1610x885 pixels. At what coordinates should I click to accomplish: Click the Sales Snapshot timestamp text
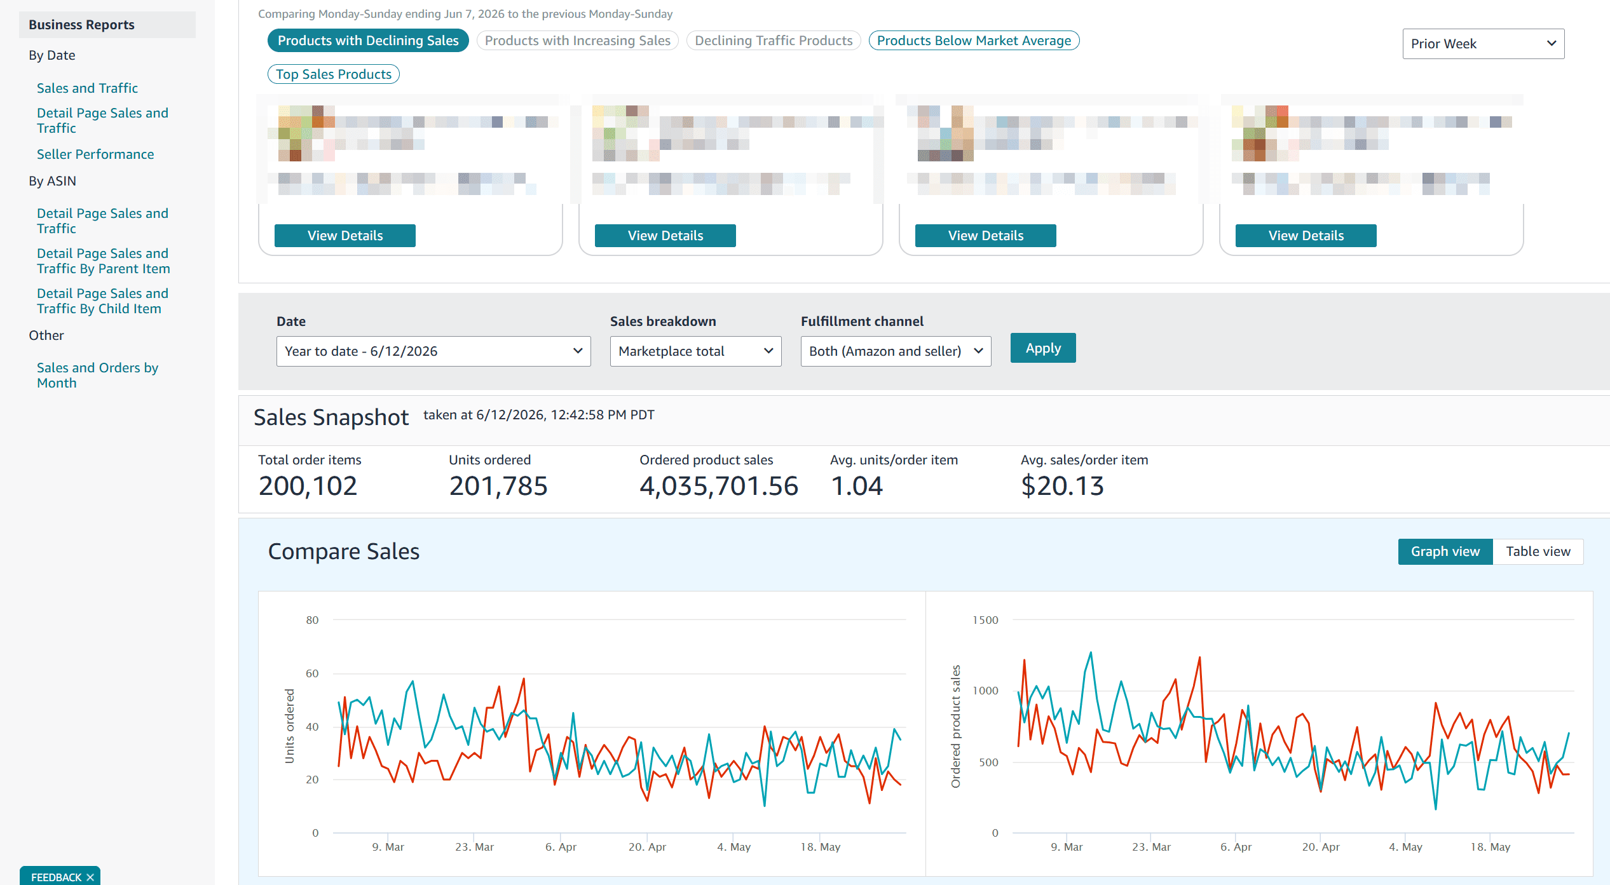[x=539, y=415]
